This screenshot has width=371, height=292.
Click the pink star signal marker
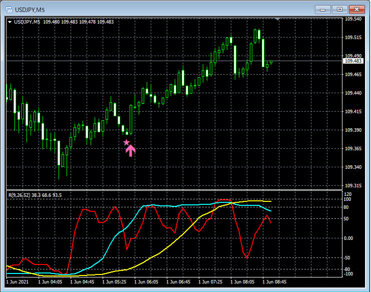(x=127, y=142)
